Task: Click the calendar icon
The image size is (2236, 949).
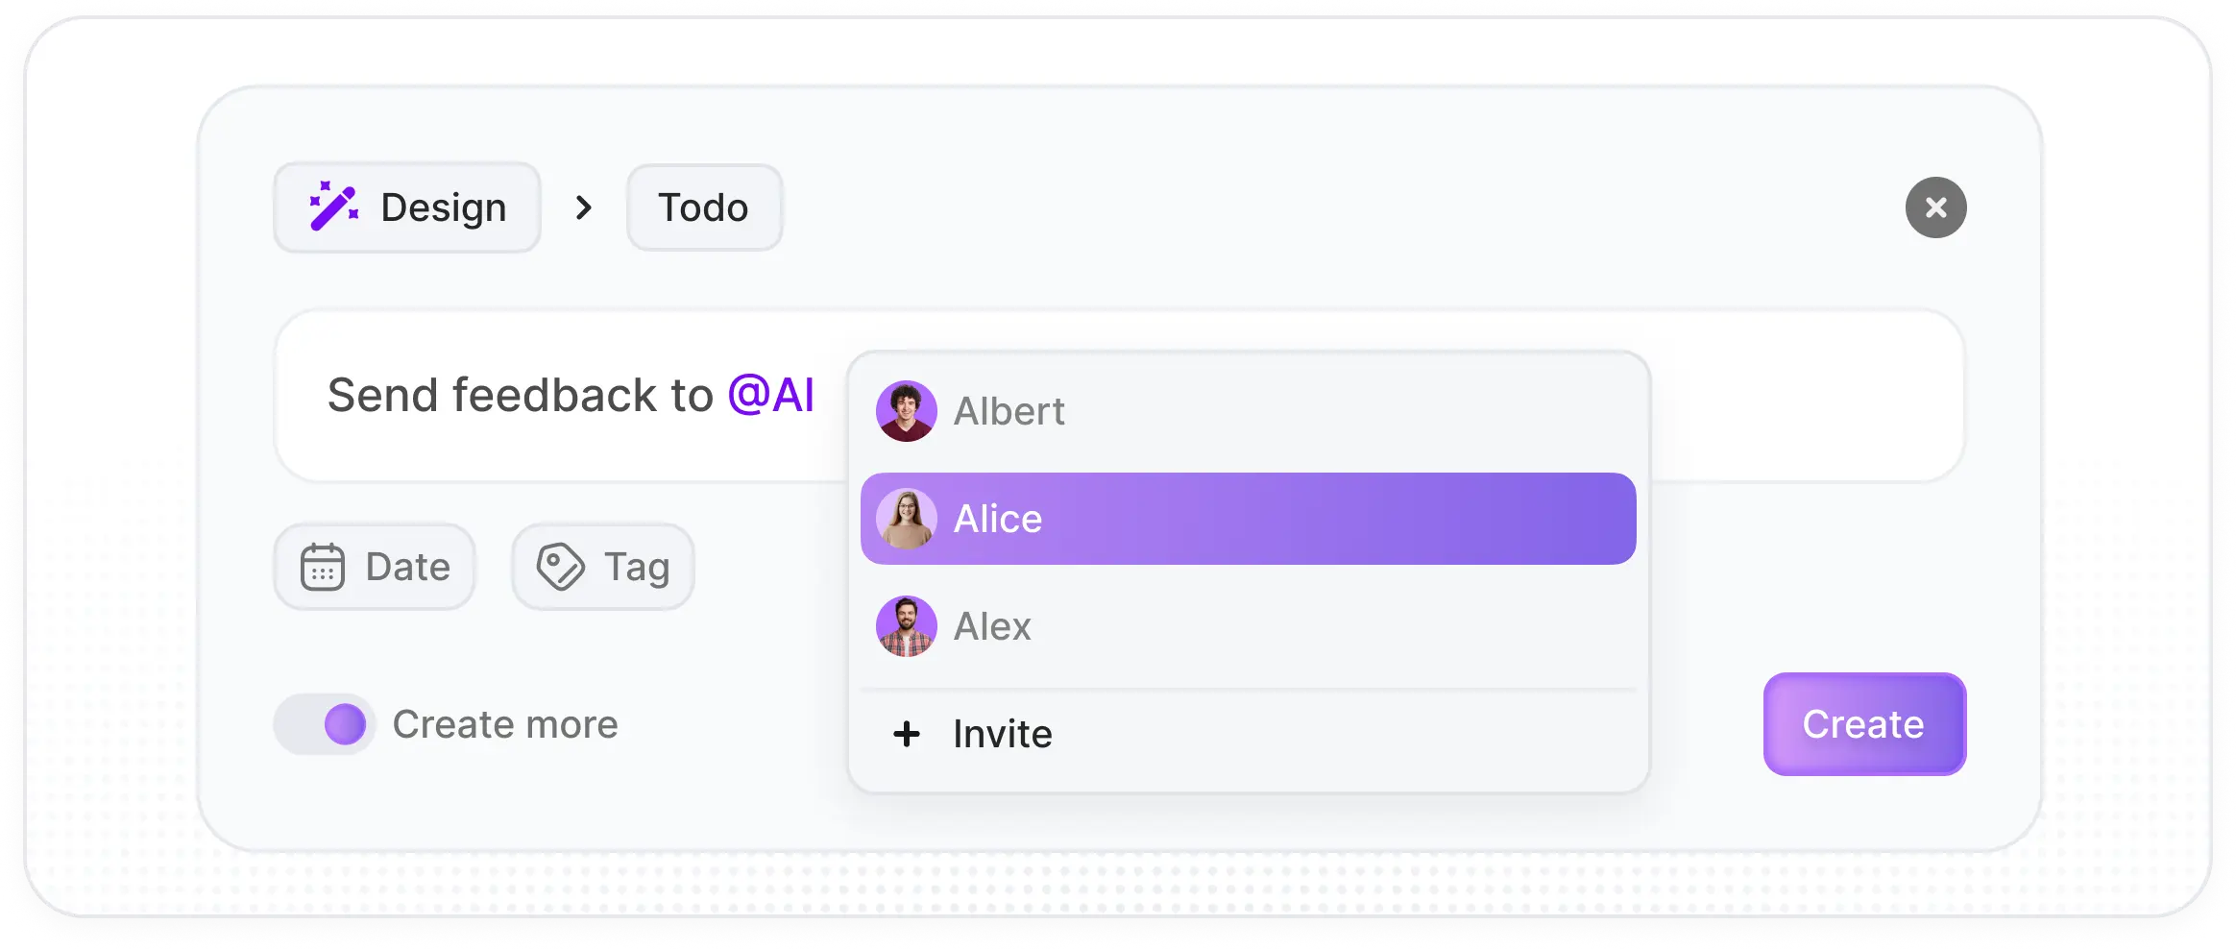Action: (323, 567)
